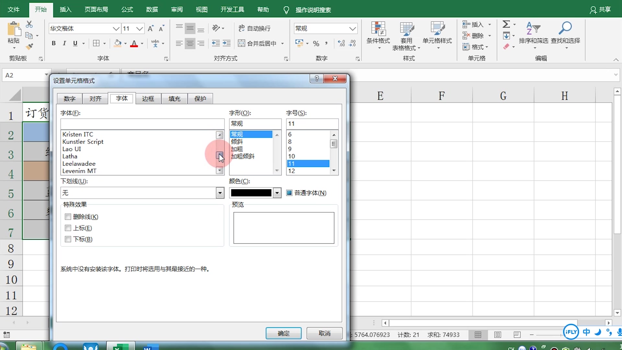Expand the underline style dropdown
Image resolution: width=622 pixels, height=350 pixels.
coord(220,193)
